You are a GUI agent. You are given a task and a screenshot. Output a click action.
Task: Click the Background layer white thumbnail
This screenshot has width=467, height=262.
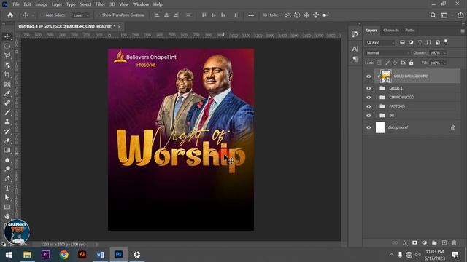coord(380,127)
